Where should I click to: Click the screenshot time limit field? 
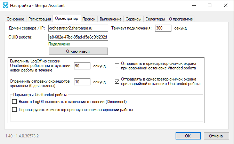point(82,82)
